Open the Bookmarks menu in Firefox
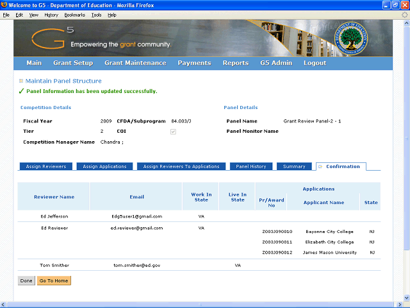The width and height of the screenshot is (410, 308). tap(74, 14)
